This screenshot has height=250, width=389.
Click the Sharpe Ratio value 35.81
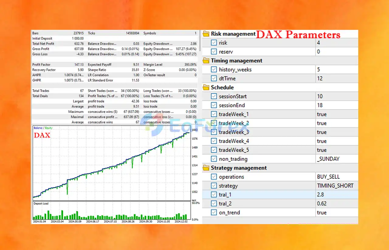(135, 70)
